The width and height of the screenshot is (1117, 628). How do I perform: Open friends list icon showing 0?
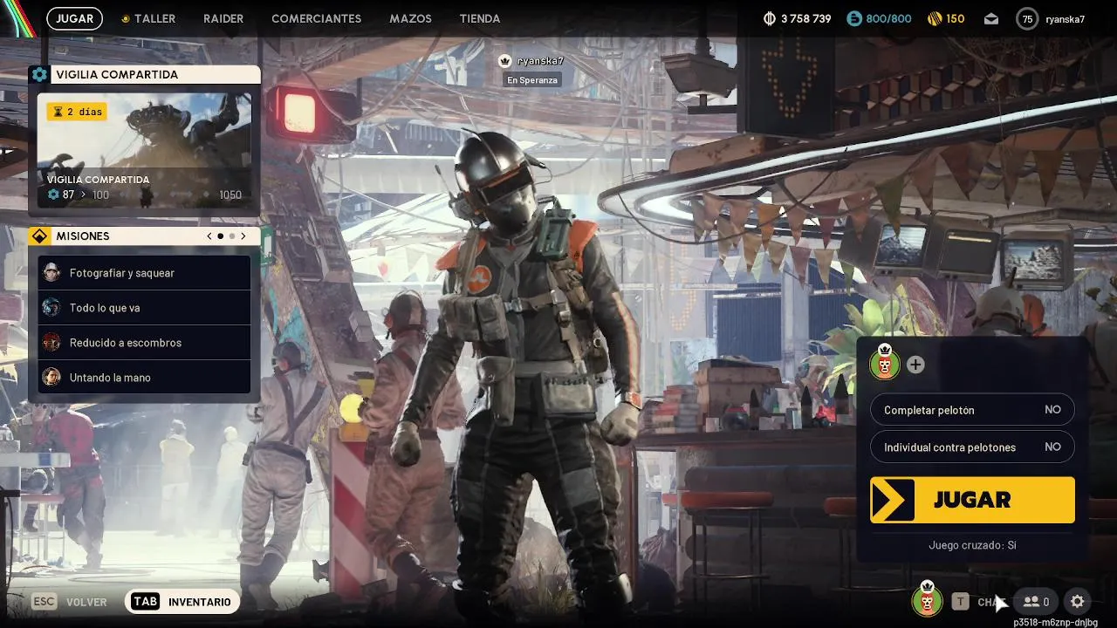[x=1036, y=601]
